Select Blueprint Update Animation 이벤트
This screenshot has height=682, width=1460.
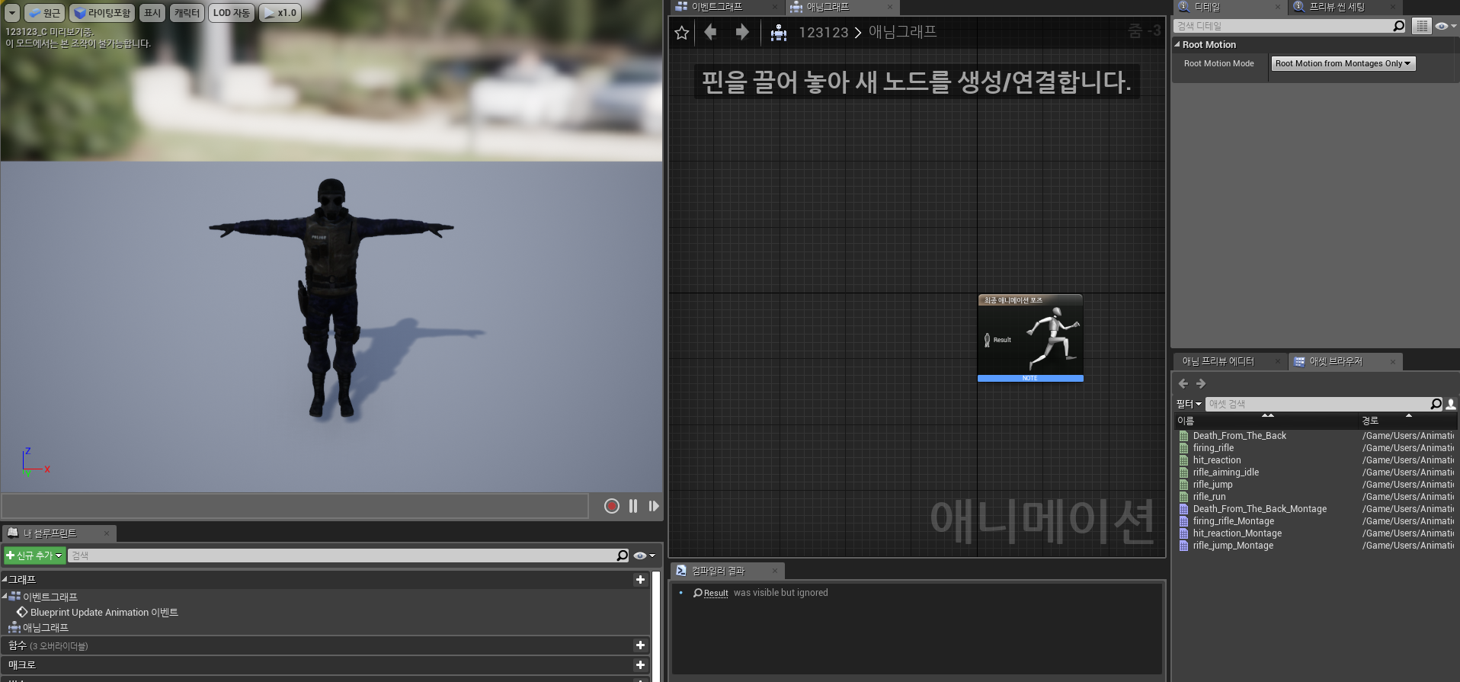coord(104,613)
